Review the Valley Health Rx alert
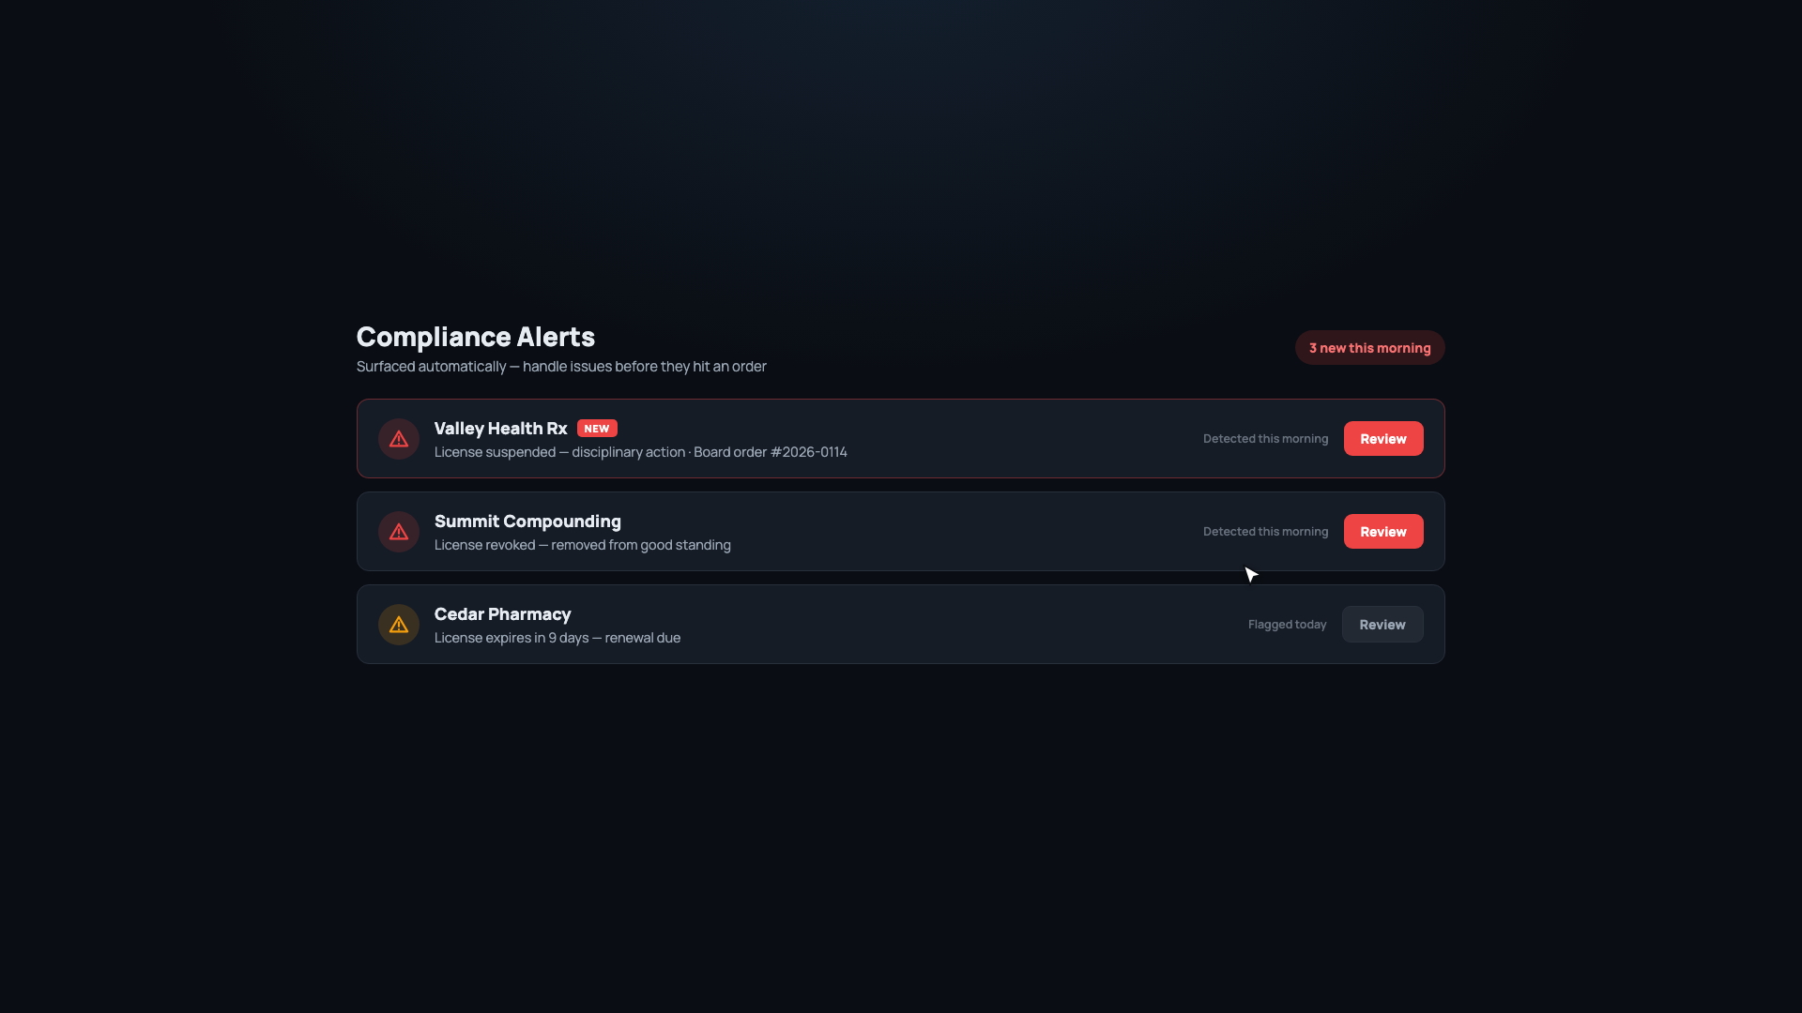This screenshot has height=1013, width=1802. coord(1383,439)
